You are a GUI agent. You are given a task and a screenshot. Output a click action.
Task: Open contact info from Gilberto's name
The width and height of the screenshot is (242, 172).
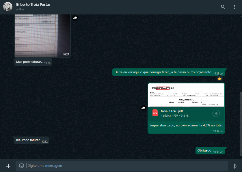click(x=33, y=5)
